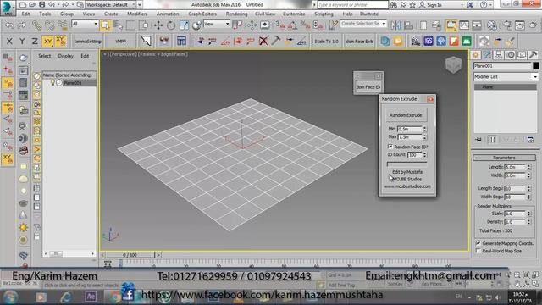This screenshot has height=305, width=542.
Task: Activate the Select Object tool
Action: click(x=105, y=25)
